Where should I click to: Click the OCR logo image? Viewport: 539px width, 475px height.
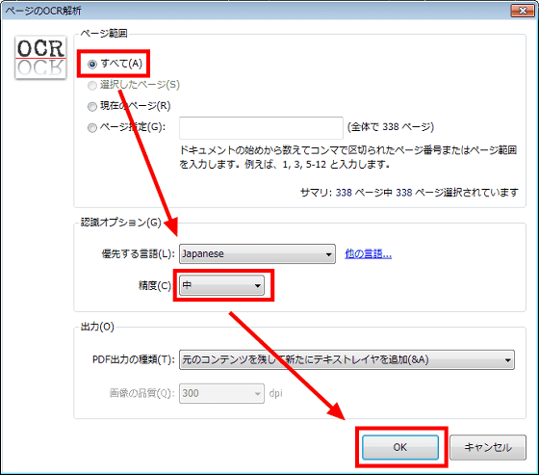pyautogui.click(x=40, y=58)
